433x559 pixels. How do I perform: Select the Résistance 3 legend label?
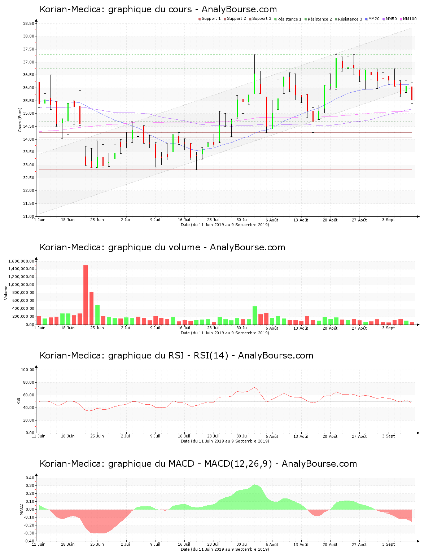click(350, 19)
